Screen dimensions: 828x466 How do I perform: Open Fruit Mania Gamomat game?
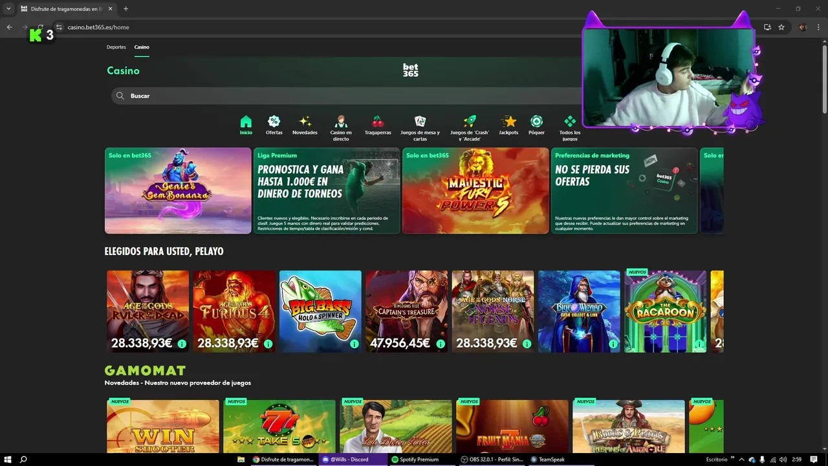click(x=512, y=427)
